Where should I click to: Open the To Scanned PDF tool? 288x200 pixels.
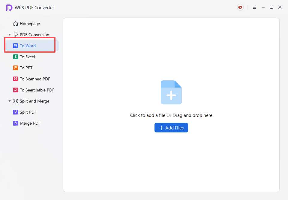click(x=34, y=79)
